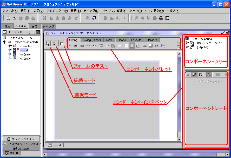Click the Open file folder icon

tap(15, 18)
